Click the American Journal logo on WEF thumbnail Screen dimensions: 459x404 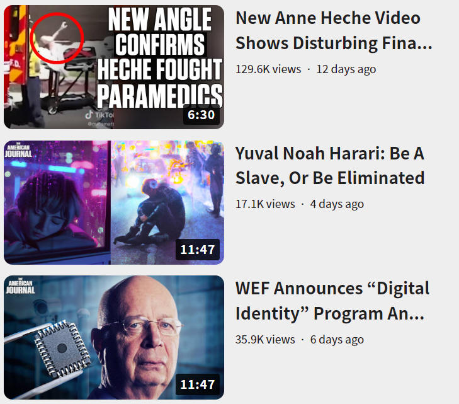[x=20, y=286]
